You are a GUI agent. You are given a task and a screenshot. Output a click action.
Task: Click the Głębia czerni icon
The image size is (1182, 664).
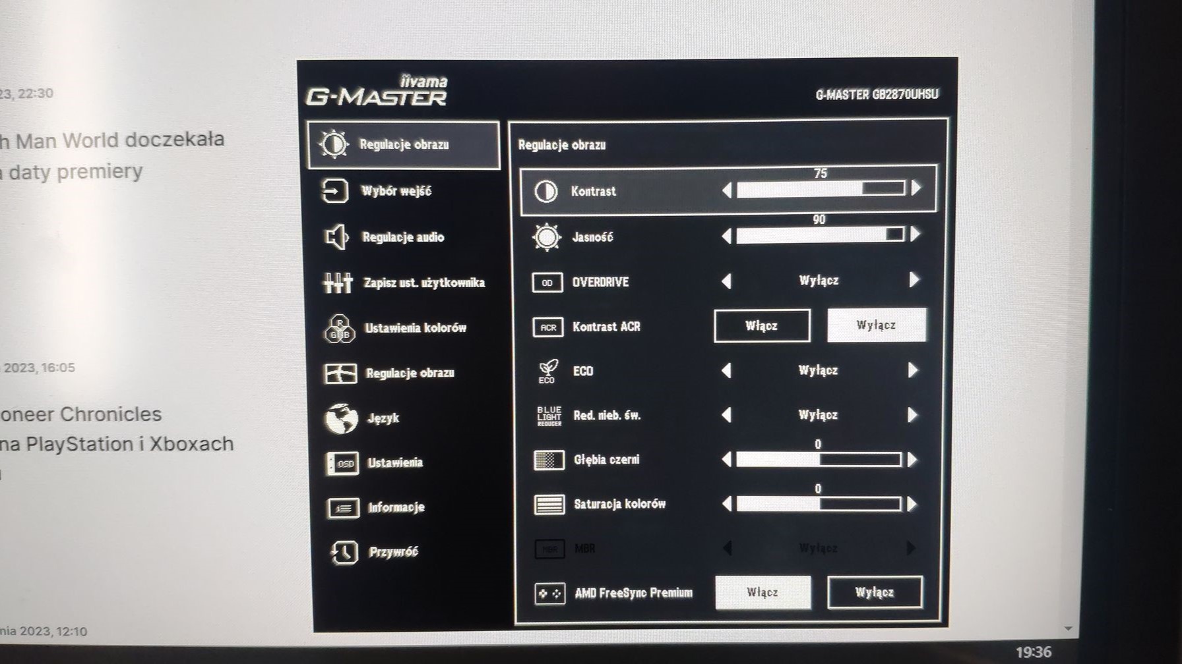549,460
